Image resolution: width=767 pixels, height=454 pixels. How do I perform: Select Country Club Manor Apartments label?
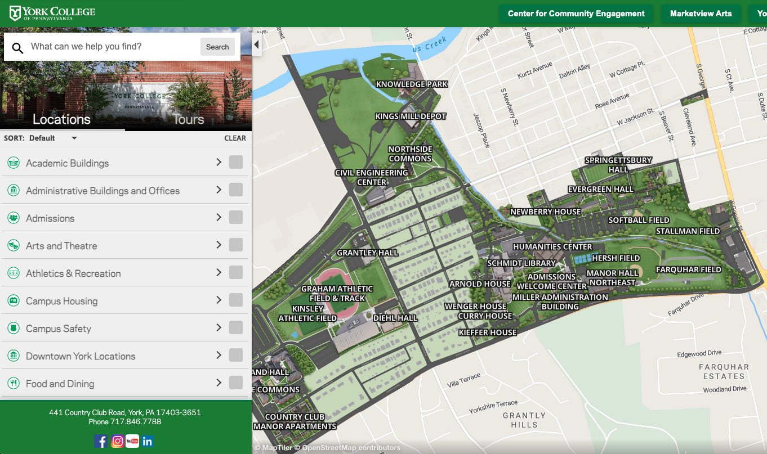pos(295,421)
